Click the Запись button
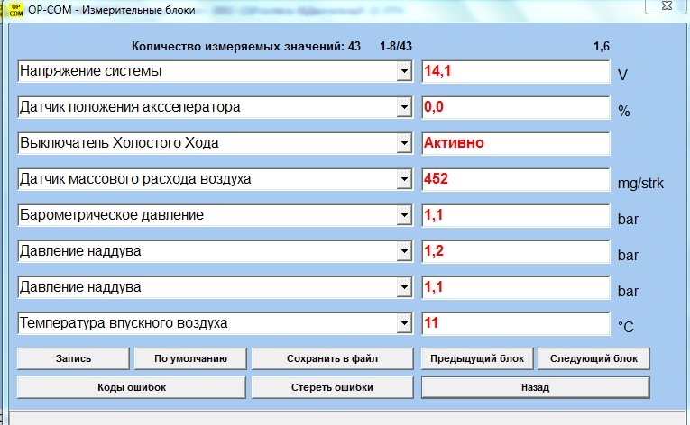The width and height of the screenshot is (690, 425). pyautogui.click(x=73, y=358)
